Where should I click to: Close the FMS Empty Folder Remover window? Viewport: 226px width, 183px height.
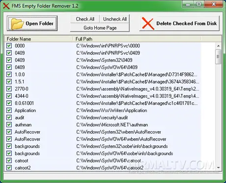(214, 4)
